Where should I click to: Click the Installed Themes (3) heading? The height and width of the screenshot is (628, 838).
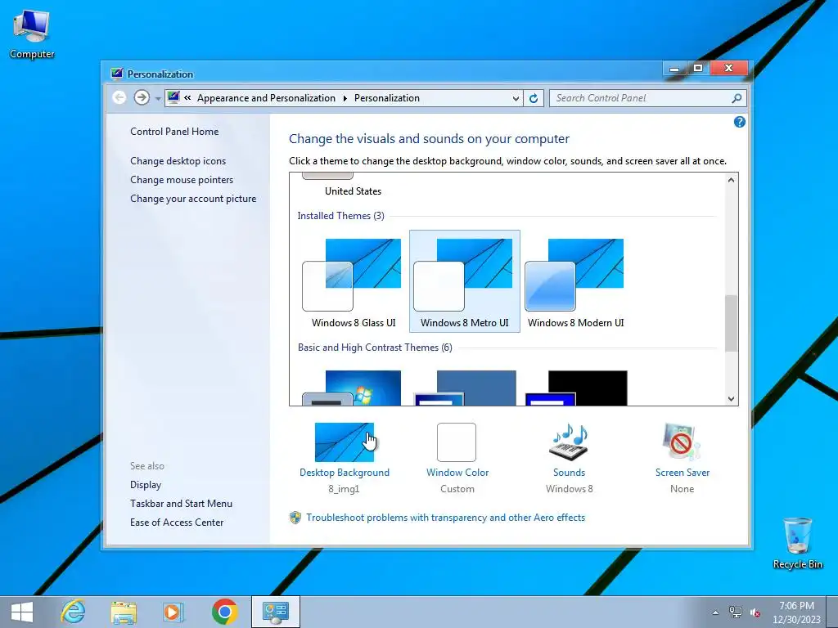pos(340,216)
